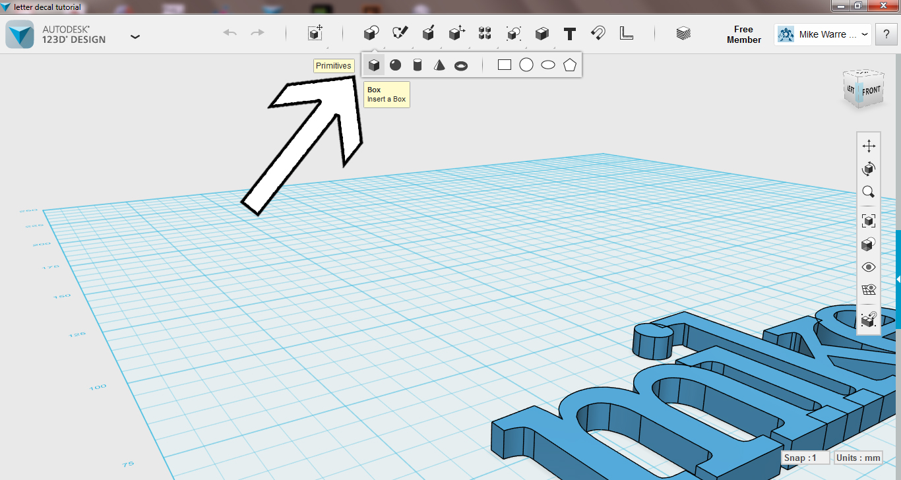
Task: Insert a Cone primitive
Action: 439,65
